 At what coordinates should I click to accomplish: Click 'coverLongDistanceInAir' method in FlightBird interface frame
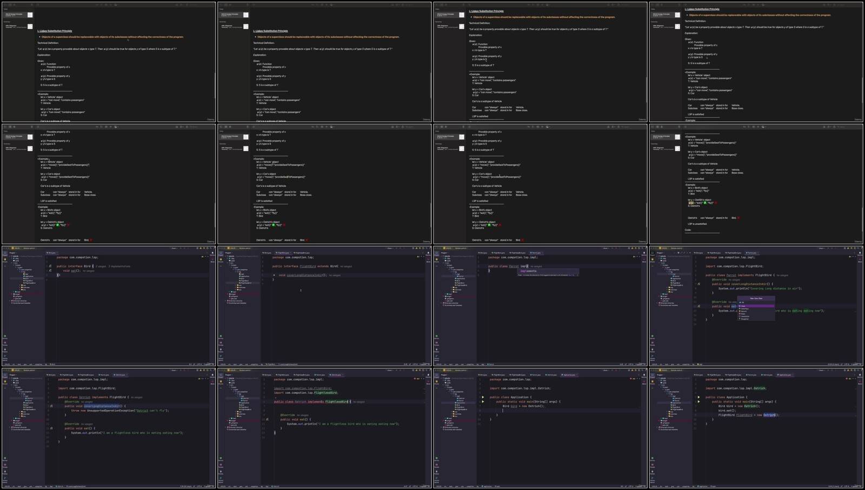[x=304, y=275]
